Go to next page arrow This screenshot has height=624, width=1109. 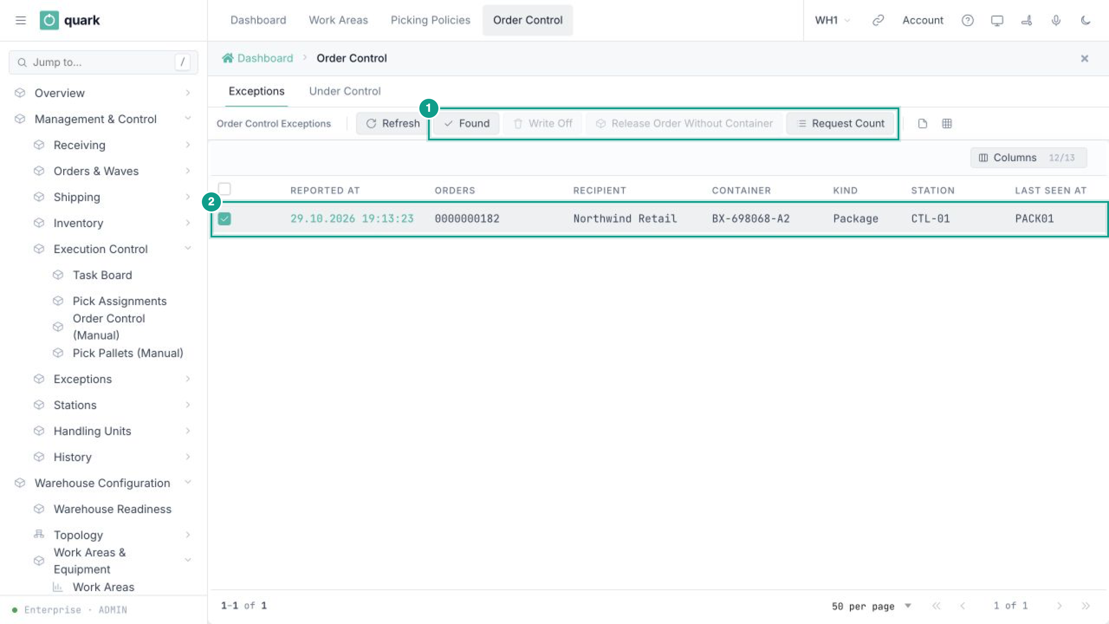tap(1059, 606)
